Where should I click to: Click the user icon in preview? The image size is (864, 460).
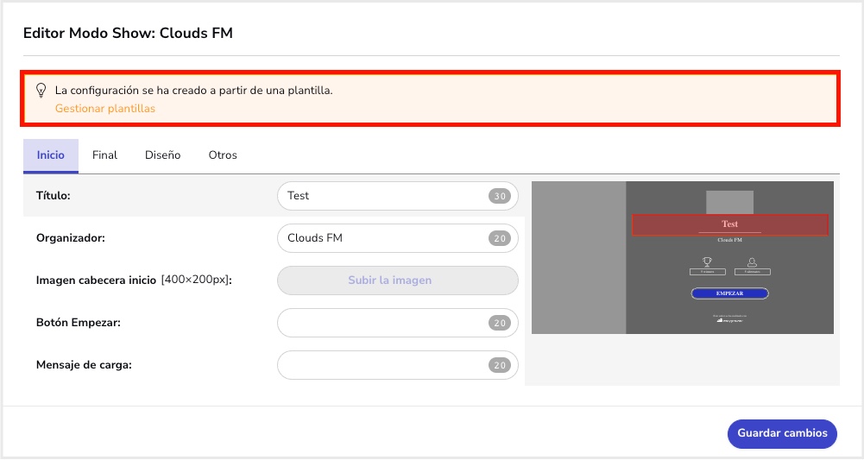point(752,262)
